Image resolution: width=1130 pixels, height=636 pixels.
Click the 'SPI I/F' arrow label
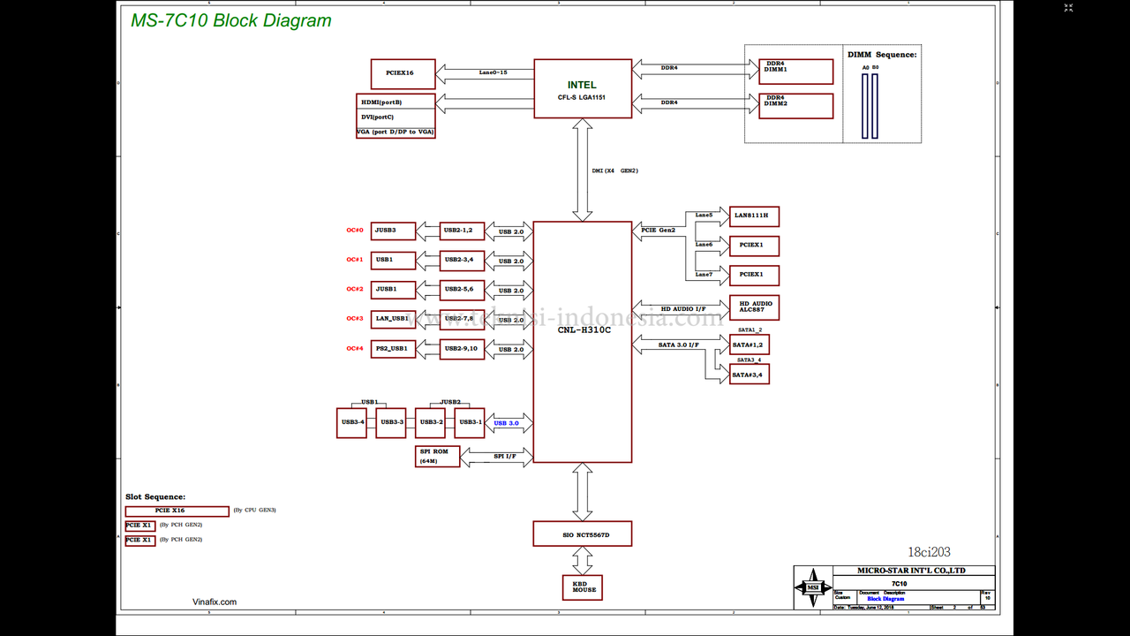pyautogui.click(x=505, y=456)
